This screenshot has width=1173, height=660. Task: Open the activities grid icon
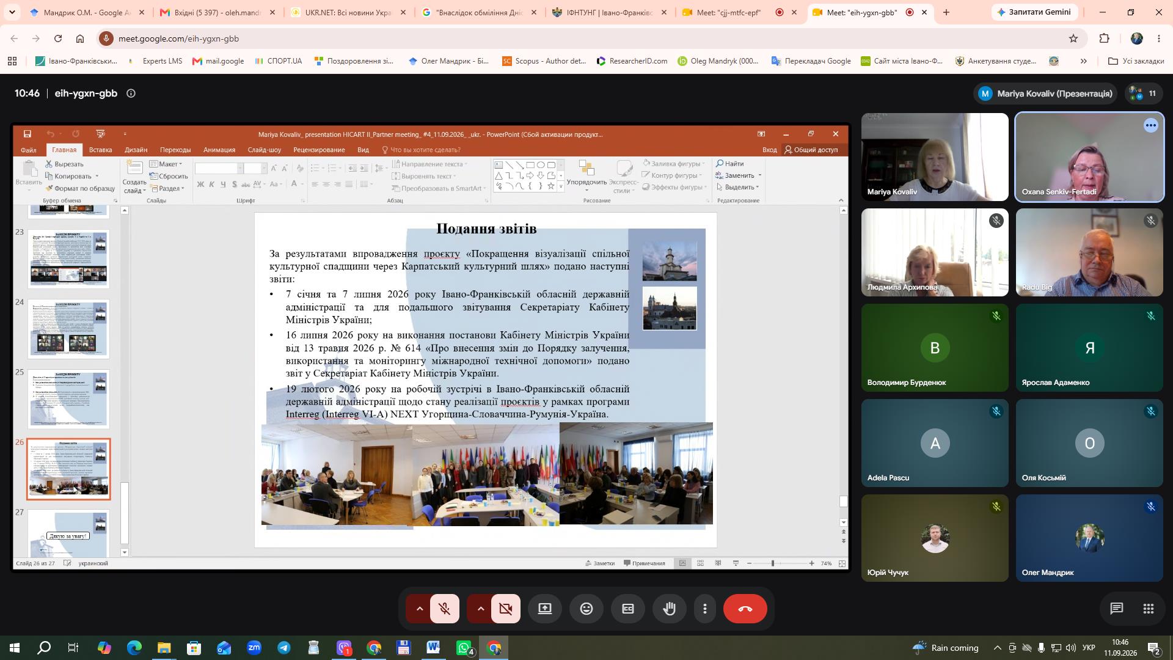[x=1149, y=609]
